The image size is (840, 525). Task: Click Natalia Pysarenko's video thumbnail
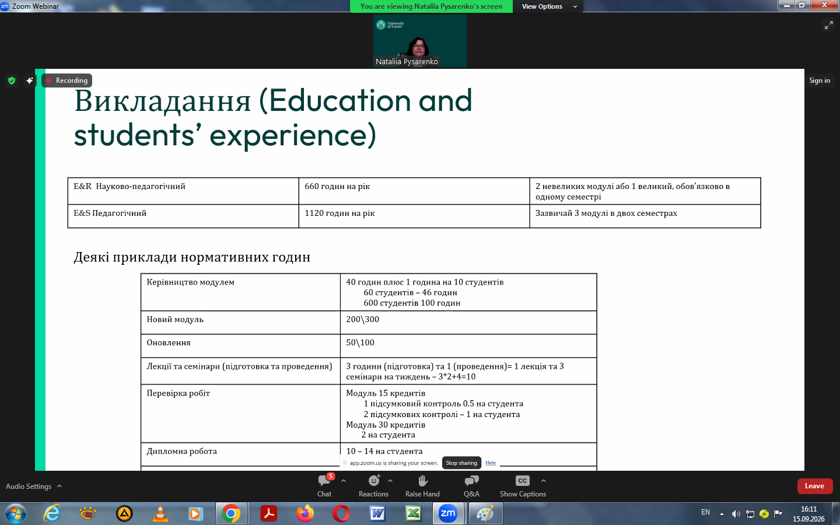420,41
